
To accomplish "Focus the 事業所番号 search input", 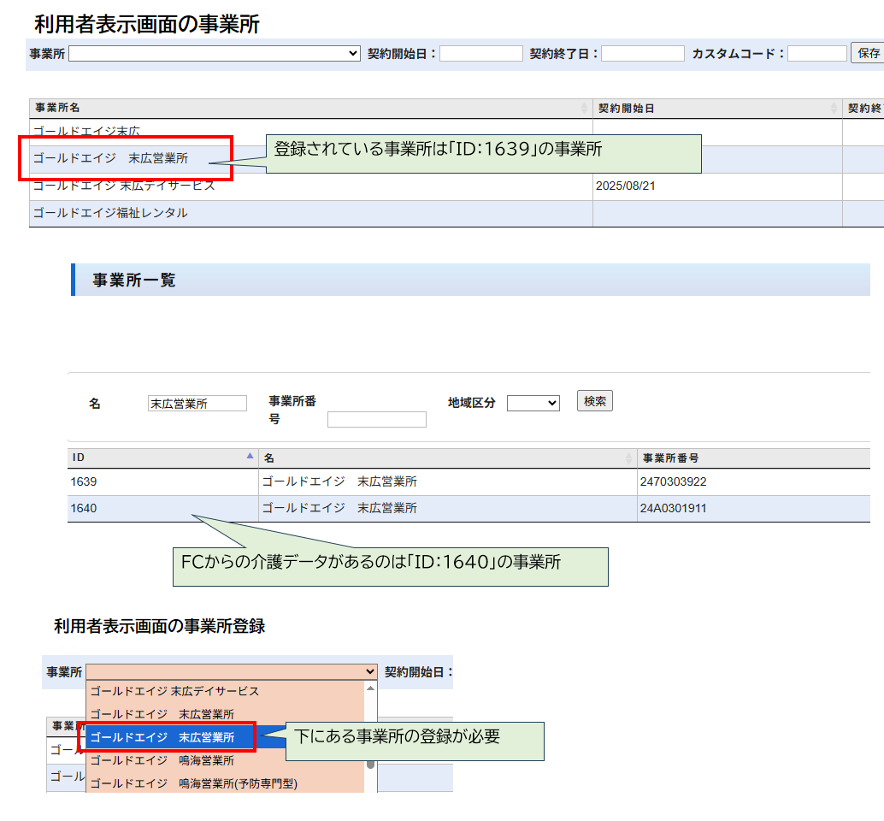I will pyautogui.click(x=376, y=419).
